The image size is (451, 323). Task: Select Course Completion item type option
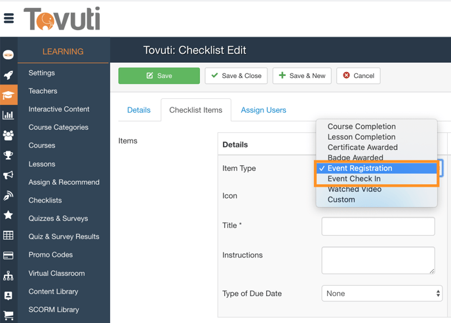click(361, 126)
